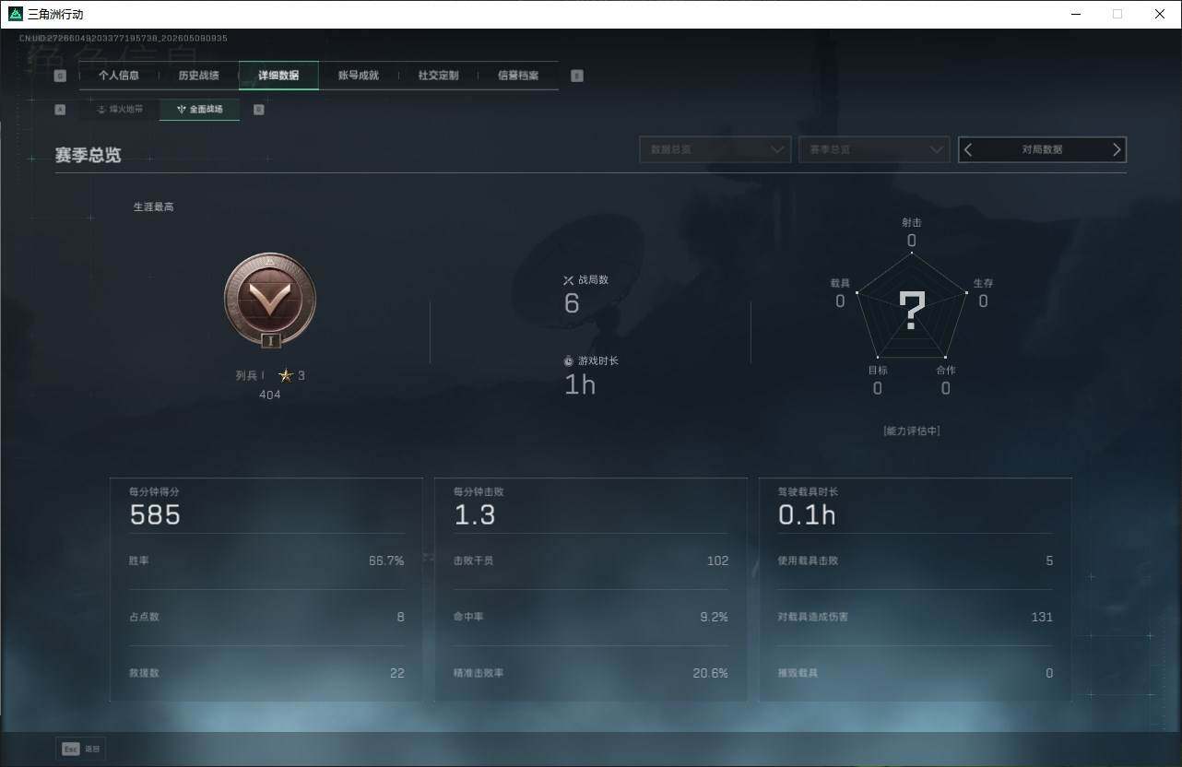Click the A key hint before 烽火地带
The height and width of the screenshot is (767, 1182).
coord(60,109)
